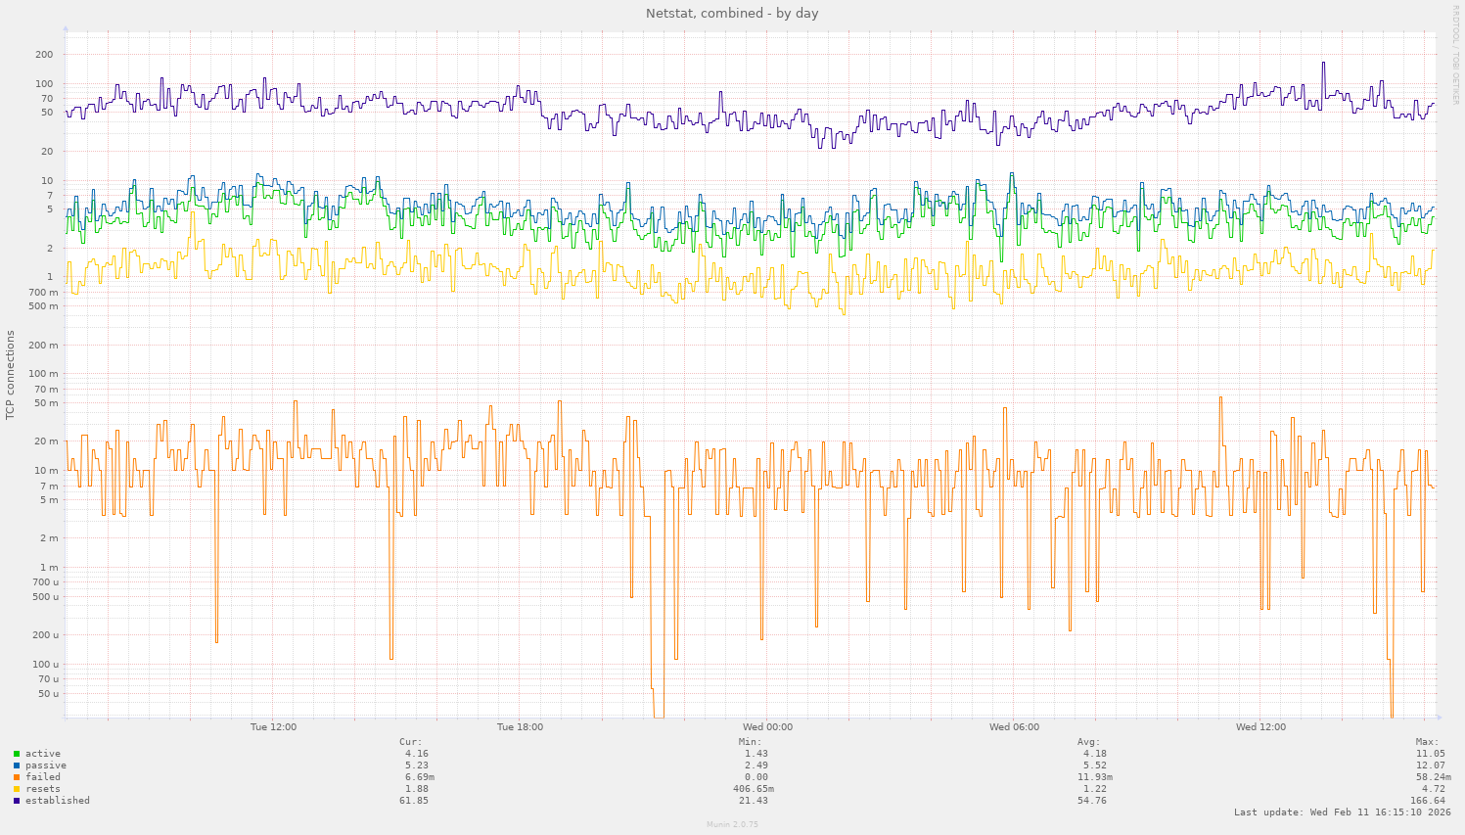Image resolution: width=1465 pixels, height=835 pixels.
Task: Click the Munin 2.0.75 footer text
Action: pos(732,824)
